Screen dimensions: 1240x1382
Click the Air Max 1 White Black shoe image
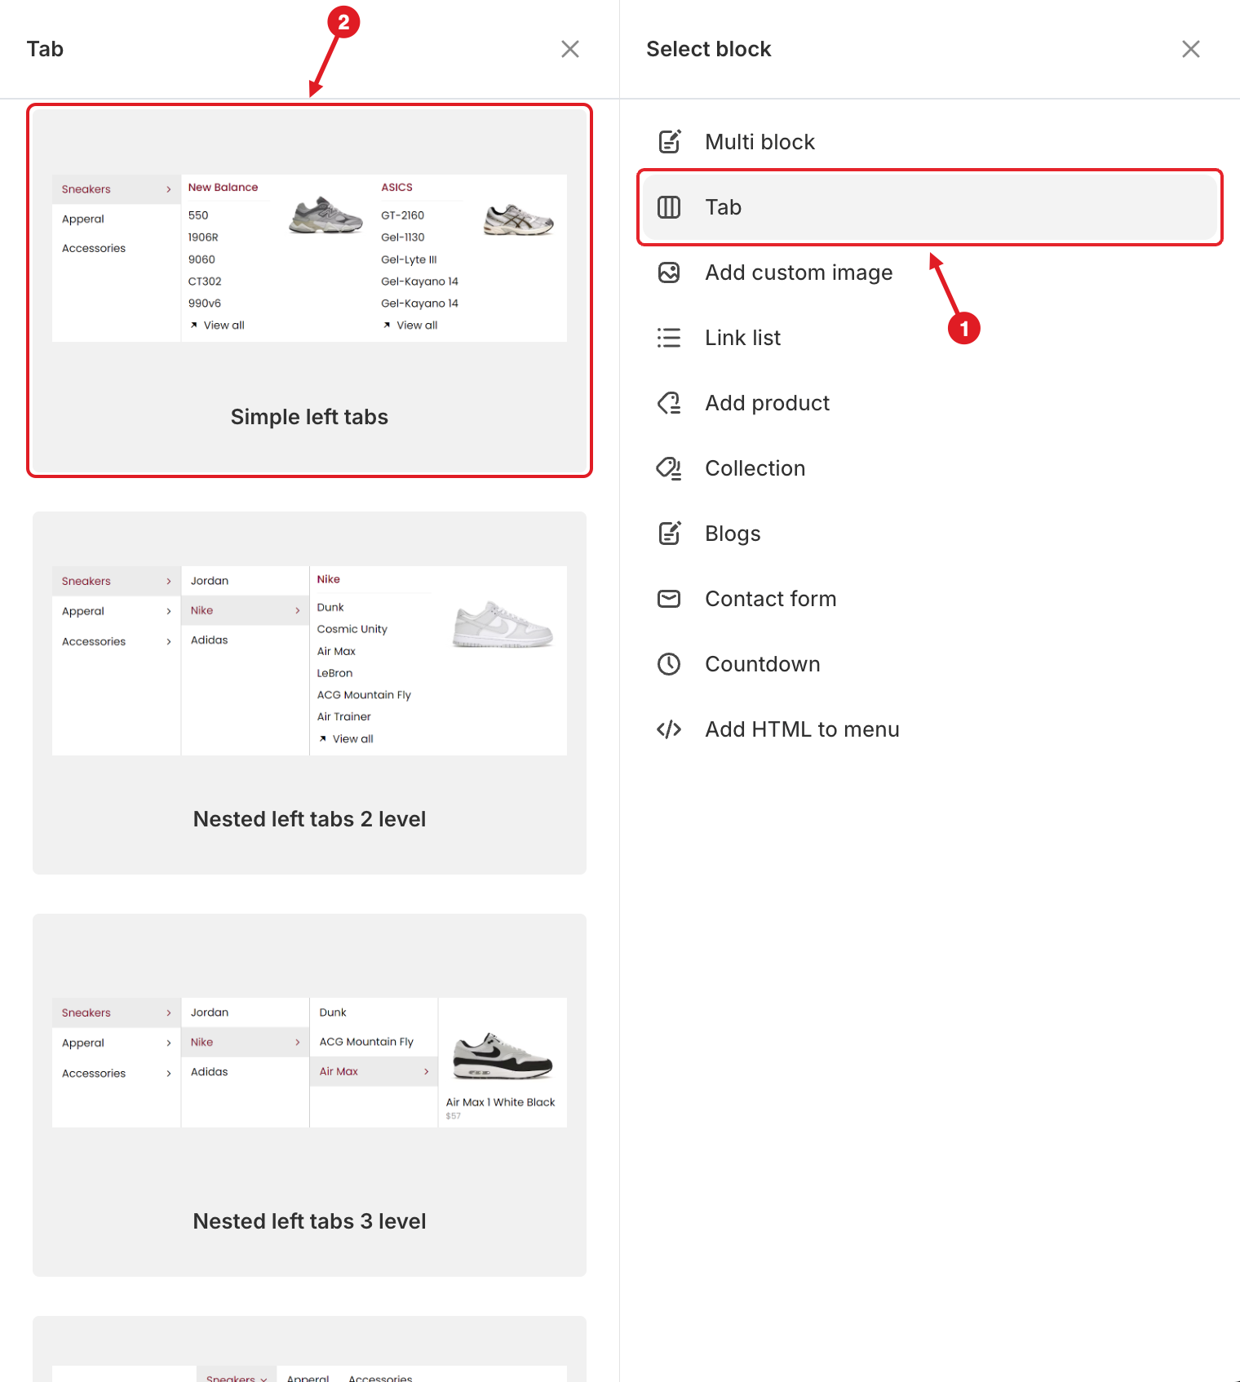[503, 1056]
